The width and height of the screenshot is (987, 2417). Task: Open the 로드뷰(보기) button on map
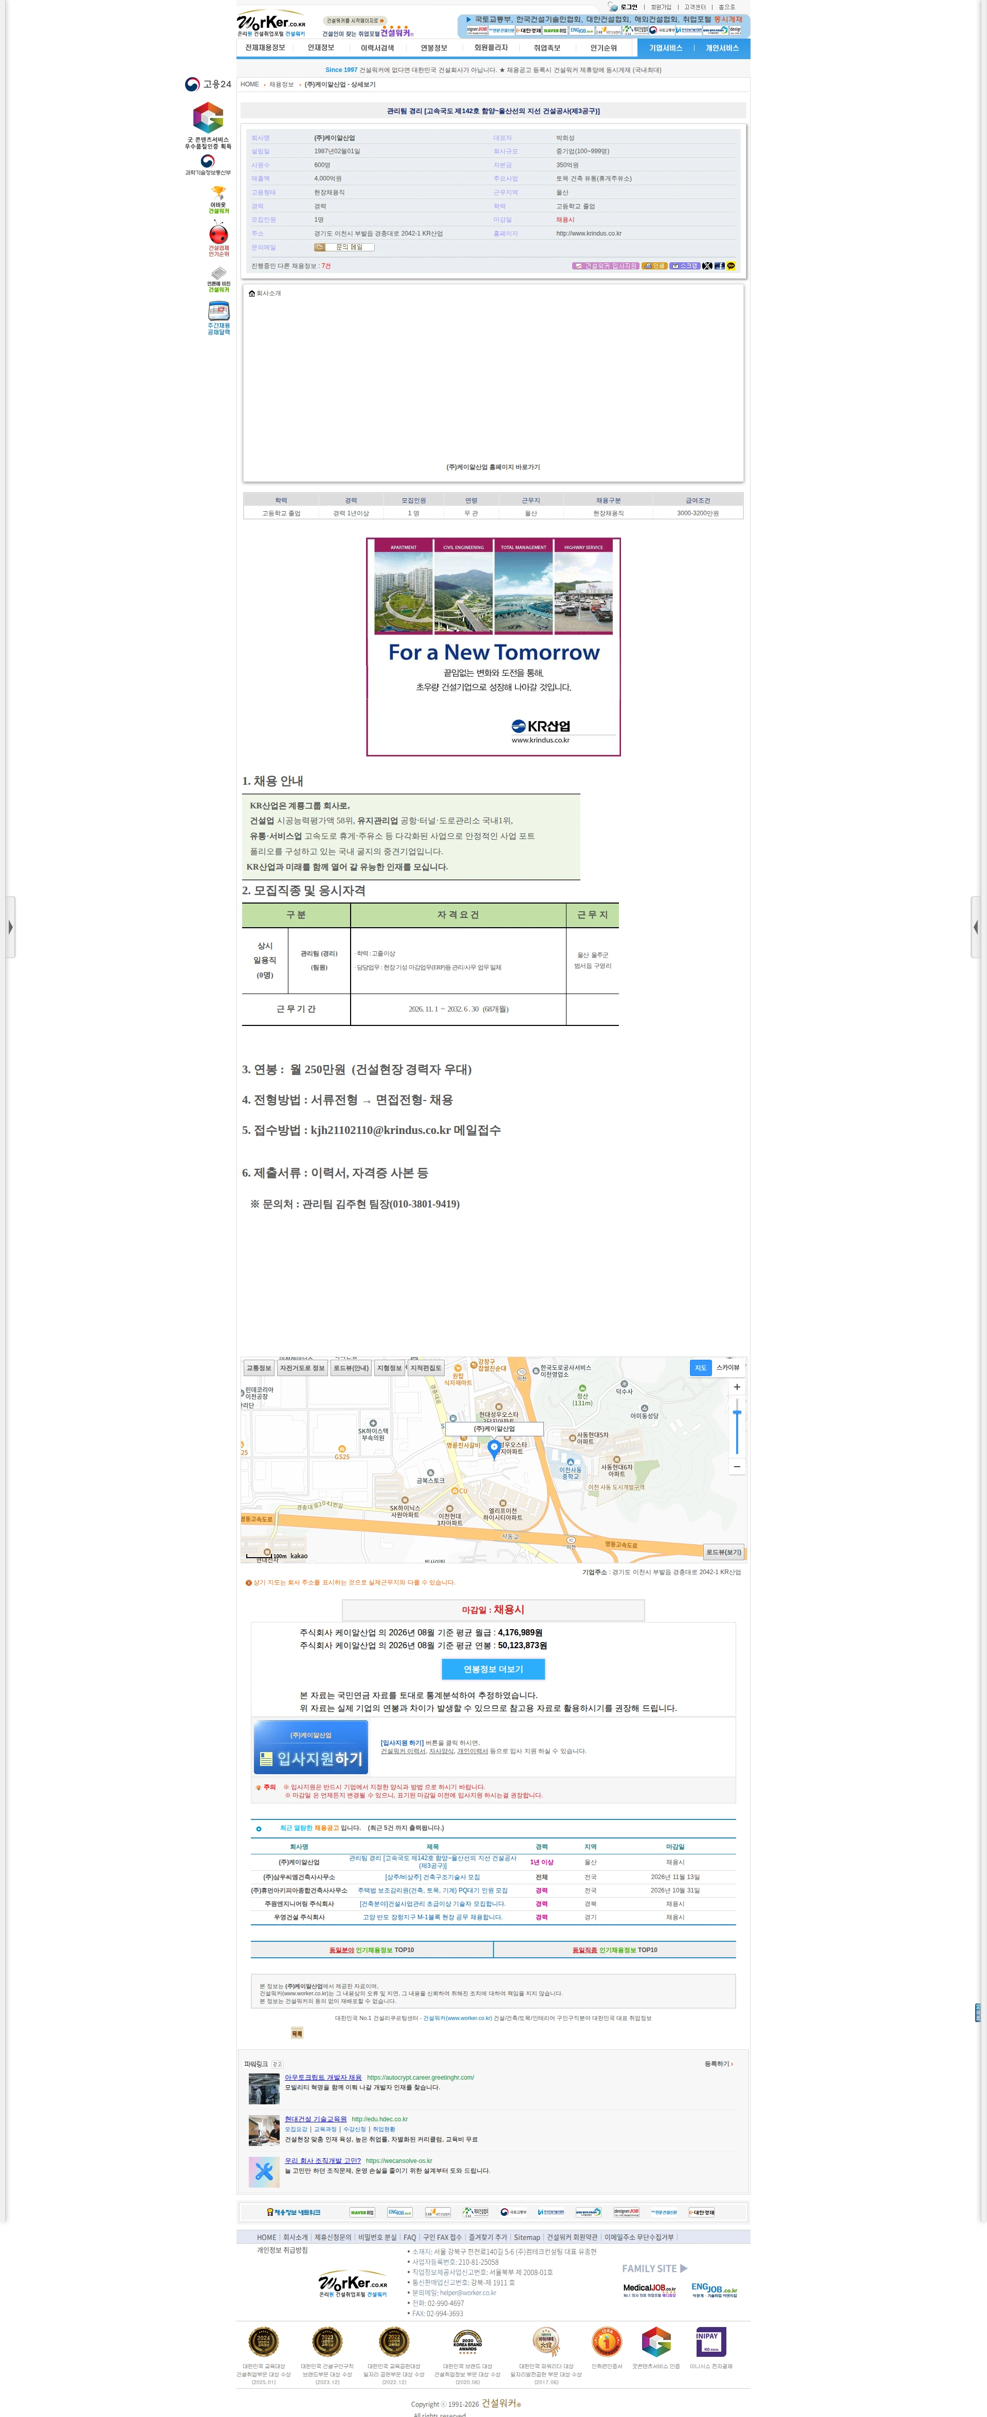point(723,1552)
